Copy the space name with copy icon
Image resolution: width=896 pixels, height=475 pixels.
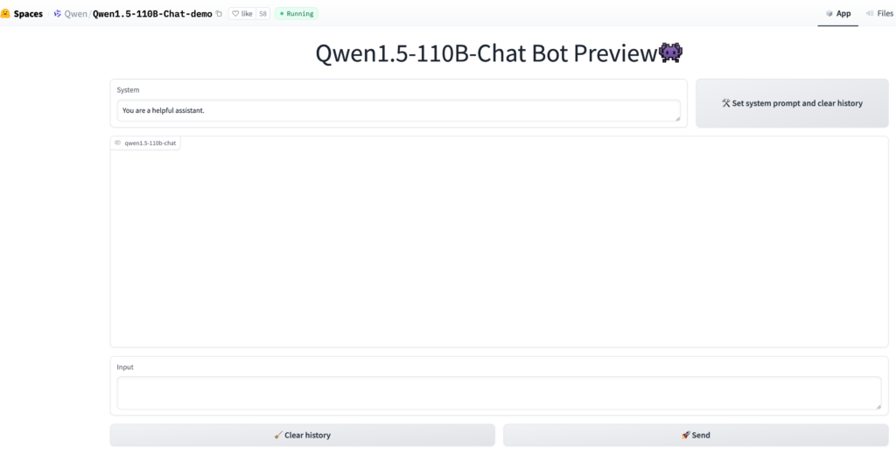pyautogui.click(x=219, y=14)
